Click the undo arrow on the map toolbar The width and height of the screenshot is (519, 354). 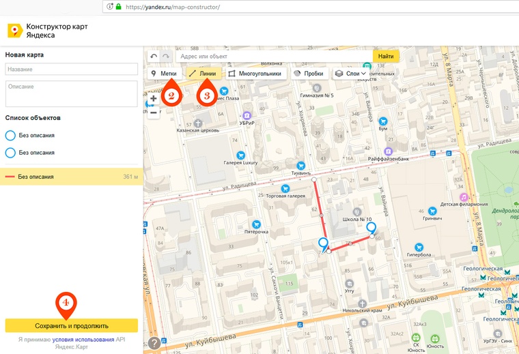coord(154,57)
